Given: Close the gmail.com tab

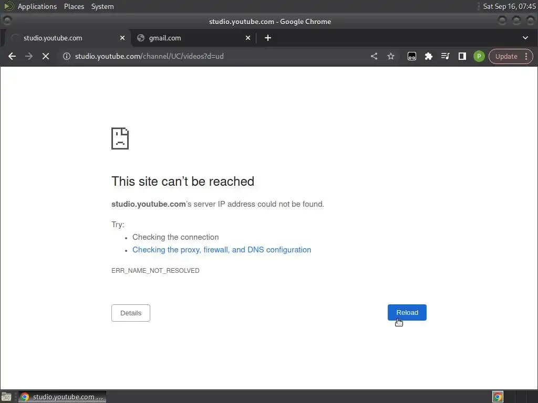Looking at the screenshot, I should point(248,38).
